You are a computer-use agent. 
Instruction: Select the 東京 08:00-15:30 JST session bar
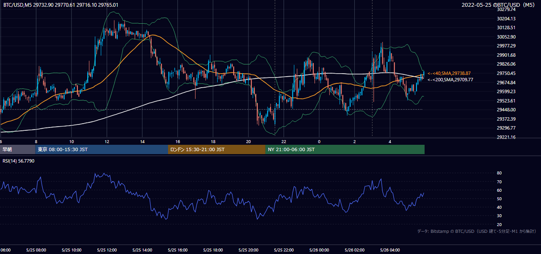(102, 149)
